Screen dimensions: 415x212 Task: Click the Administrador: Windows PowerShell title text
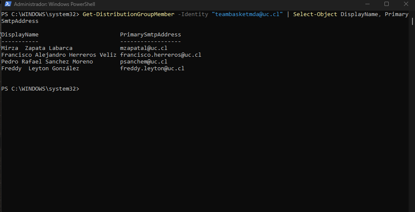tap(54, 4)
